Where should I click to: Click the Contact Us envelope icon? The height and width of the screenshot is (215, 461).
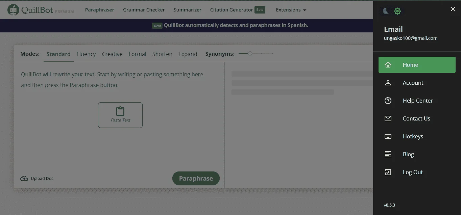(388, 118)
